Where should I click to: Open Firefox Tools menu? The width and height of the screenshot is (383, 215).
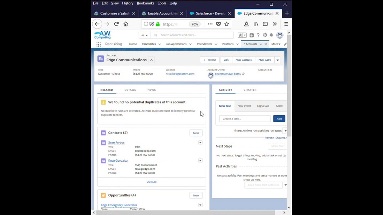click(x=162, y=3)
